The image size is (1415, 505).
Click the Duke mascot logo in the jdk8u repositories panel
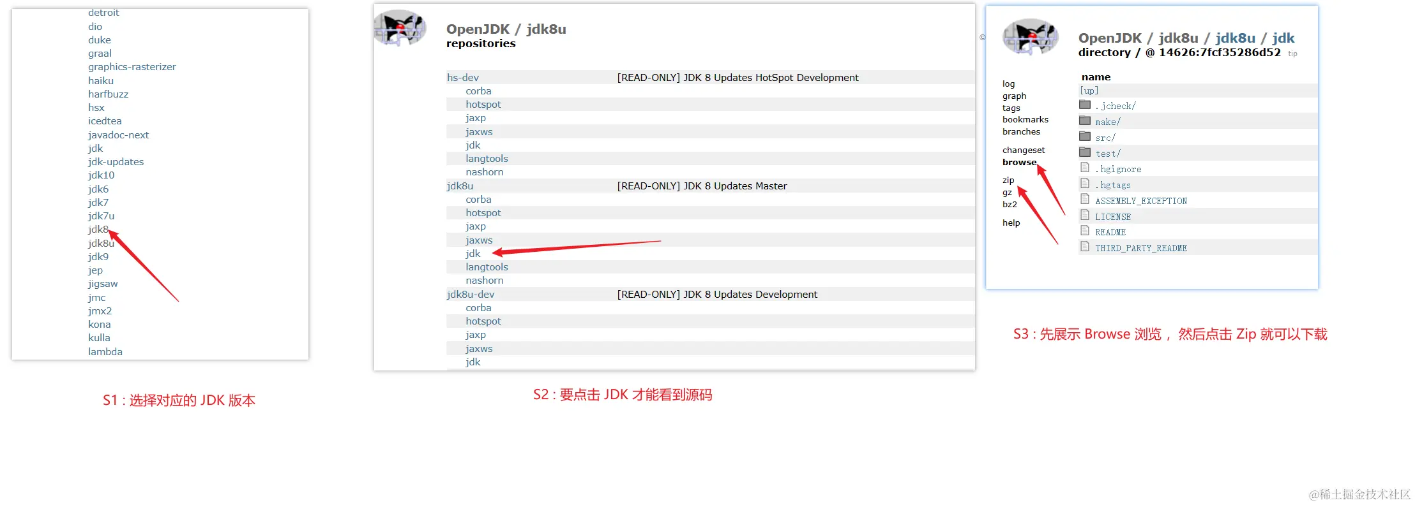click(400, 28)
